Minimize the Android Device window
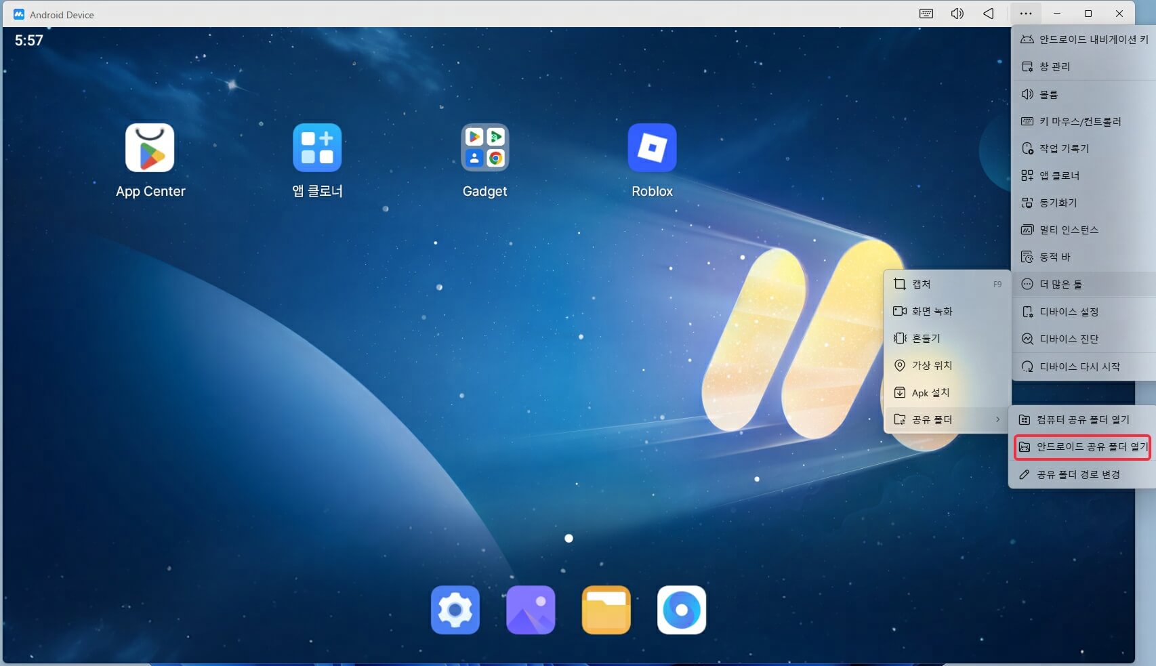This screenshot has height=666, width=1156. pyautogui.click(x=1057, y=14)
